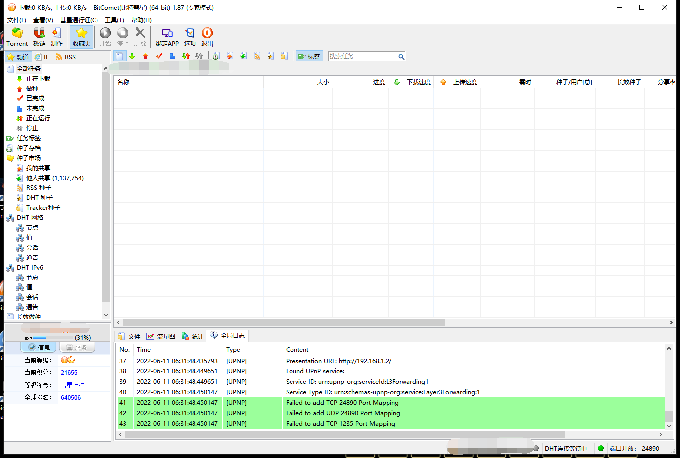Click the 640506 global ranking link
The height and width of the screenshot is (458, 680).
(70, 398)
